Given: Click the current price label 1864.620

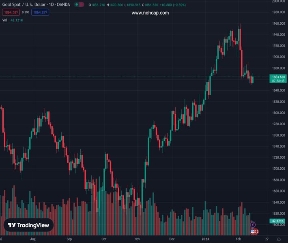Looking at the screenshot, I should (x=278, y=77).
